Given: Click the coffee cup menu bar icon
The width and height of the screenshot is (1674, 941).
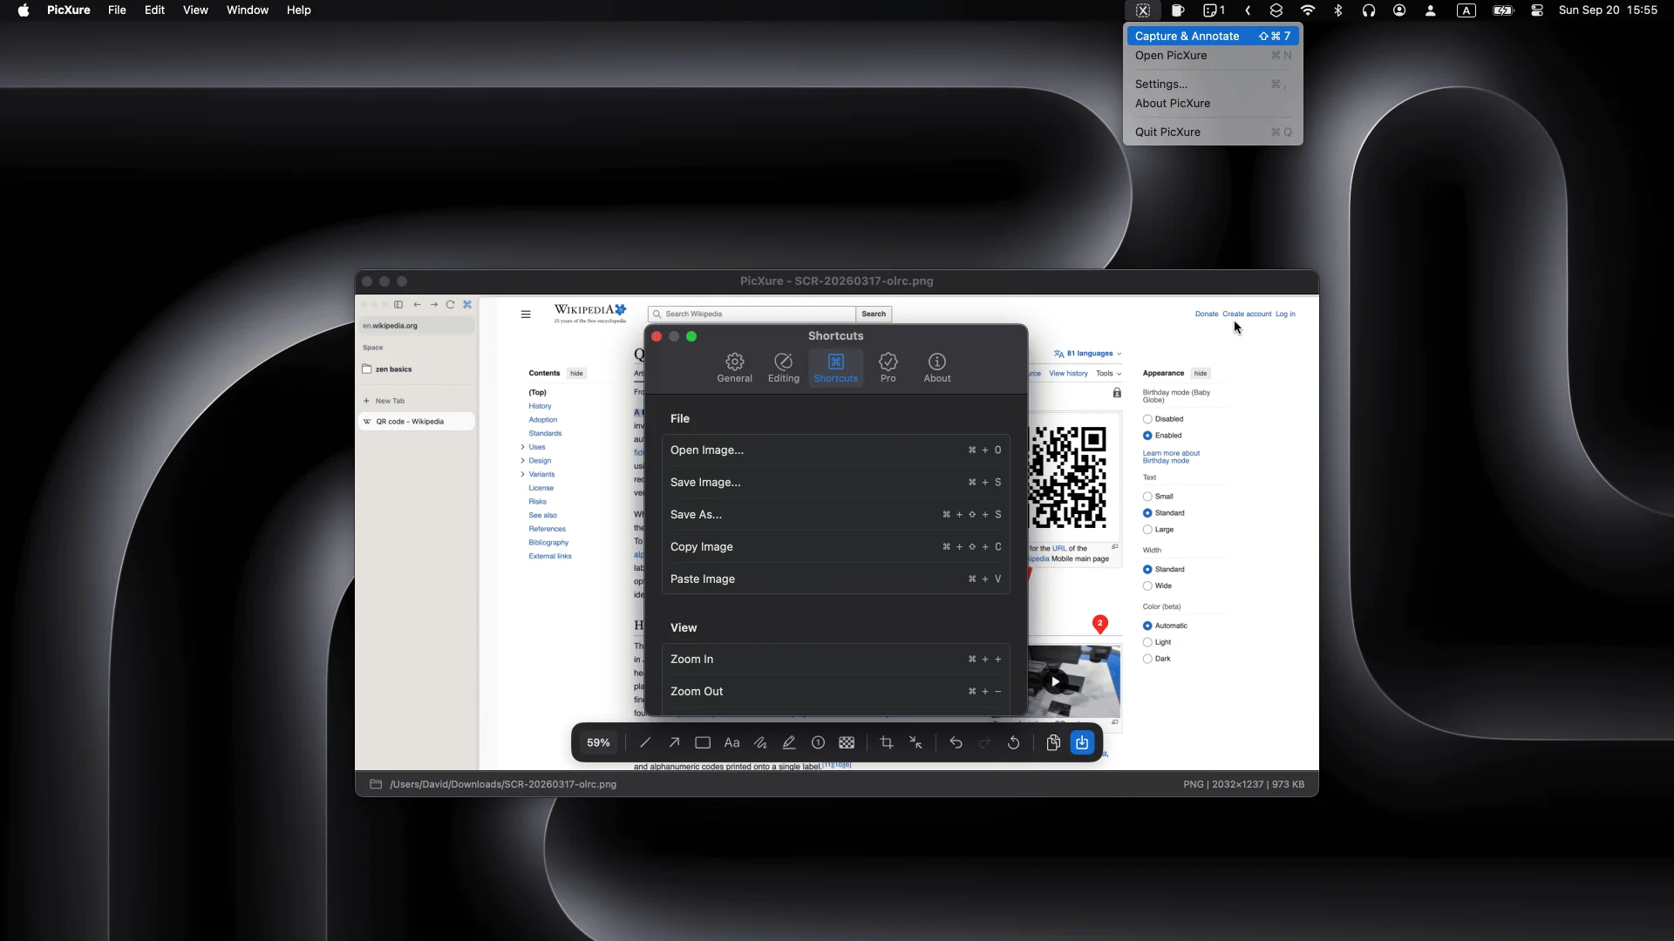Looking at the screenshot, I should 1178,10.
